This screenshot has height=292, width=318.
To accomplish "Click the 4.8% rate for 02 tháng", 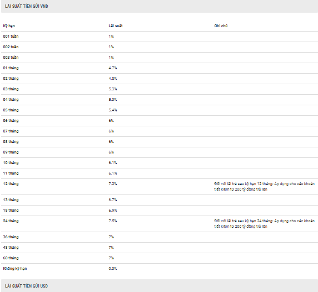I will (x=113, y=79).
